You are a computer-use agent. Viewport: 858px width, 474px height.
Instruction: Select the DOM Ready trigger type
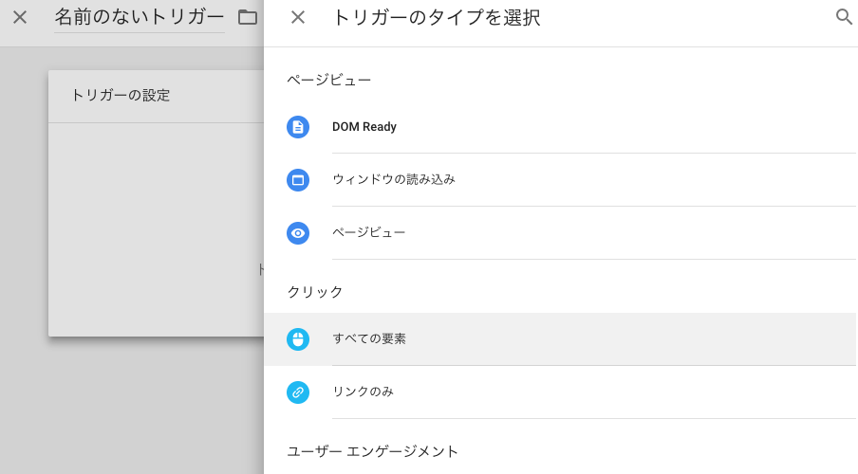[560, 127]
